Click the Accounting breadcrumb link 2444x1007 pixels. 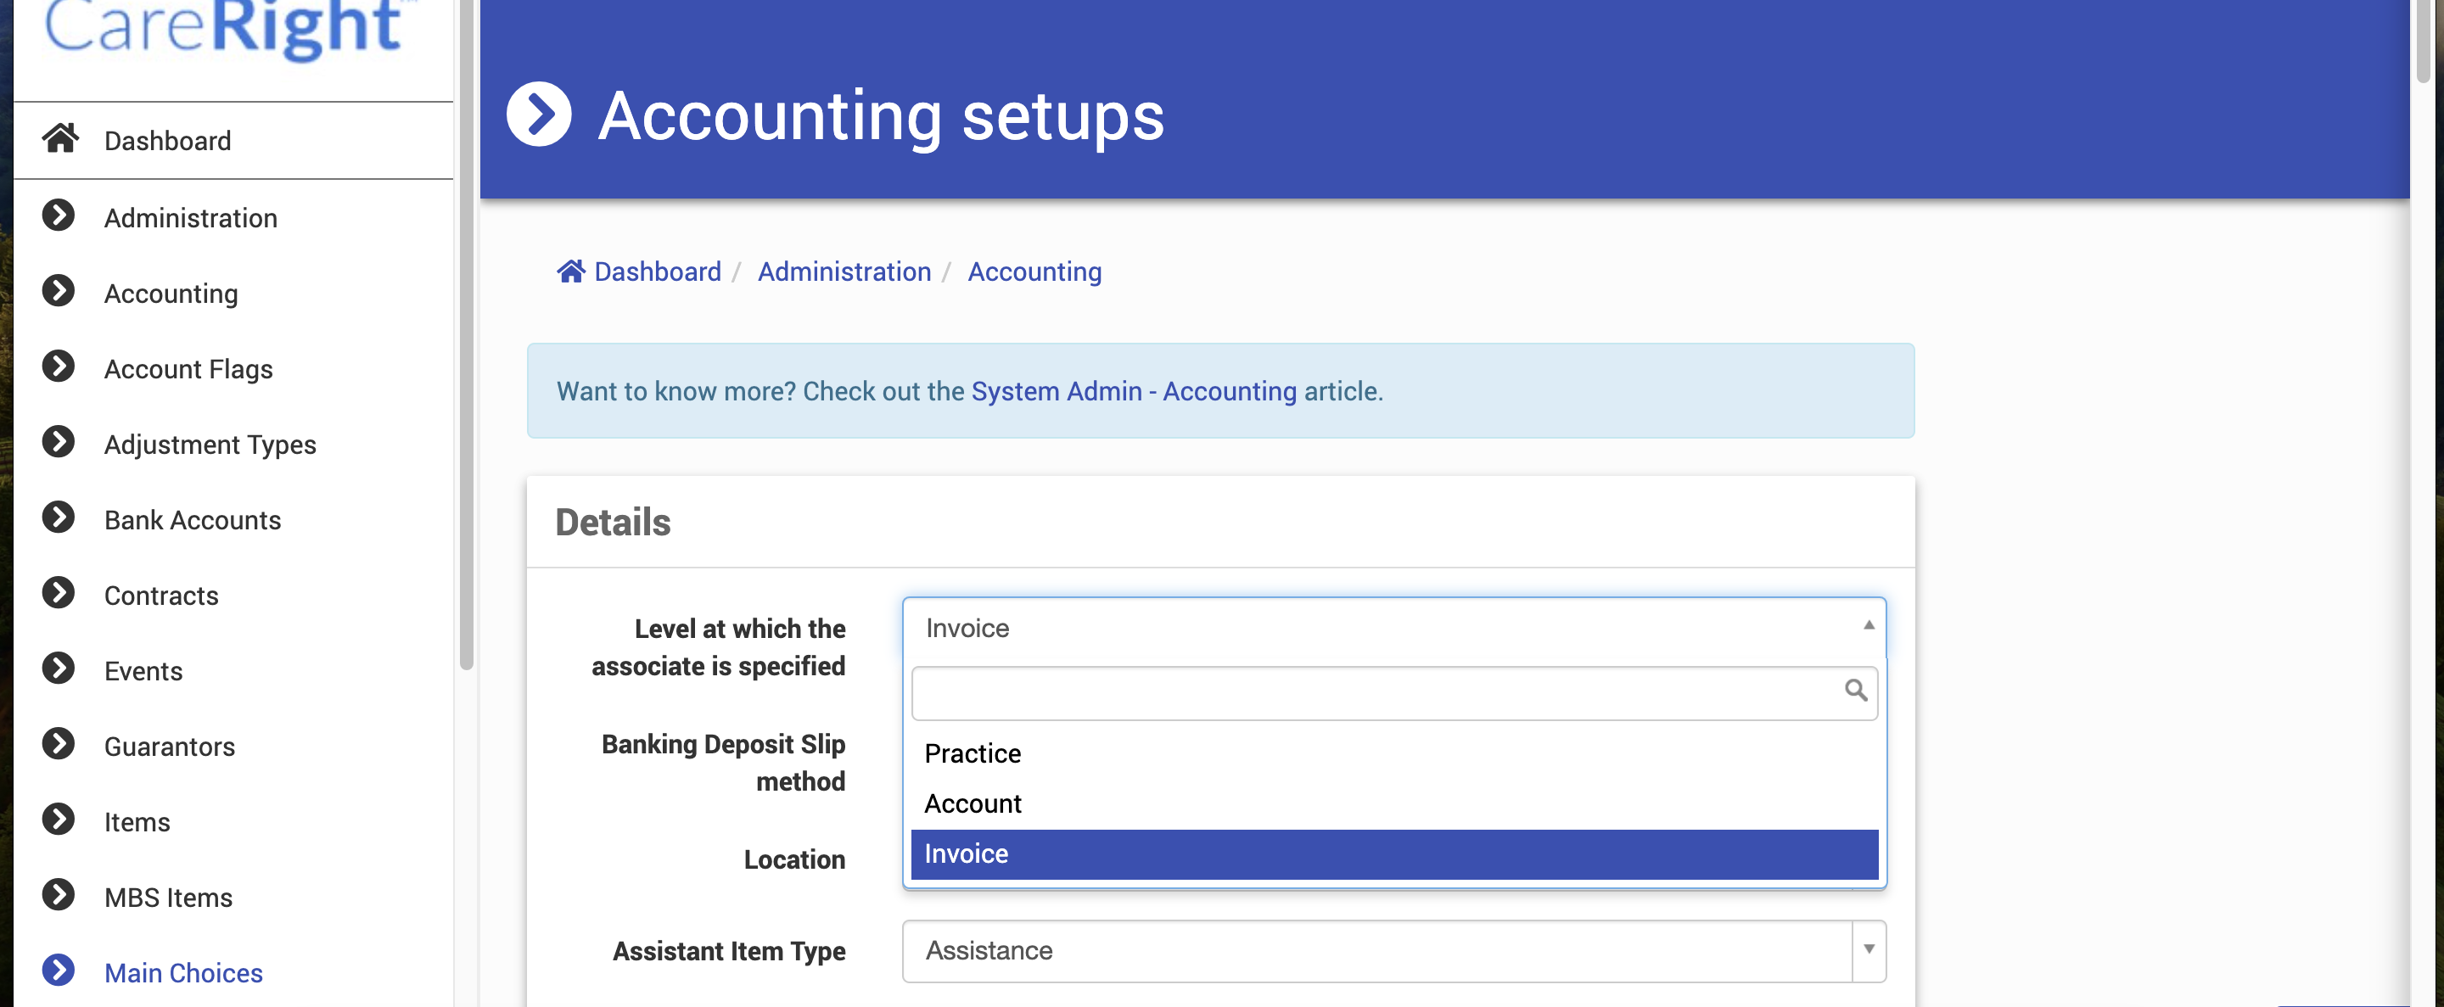1034,271
